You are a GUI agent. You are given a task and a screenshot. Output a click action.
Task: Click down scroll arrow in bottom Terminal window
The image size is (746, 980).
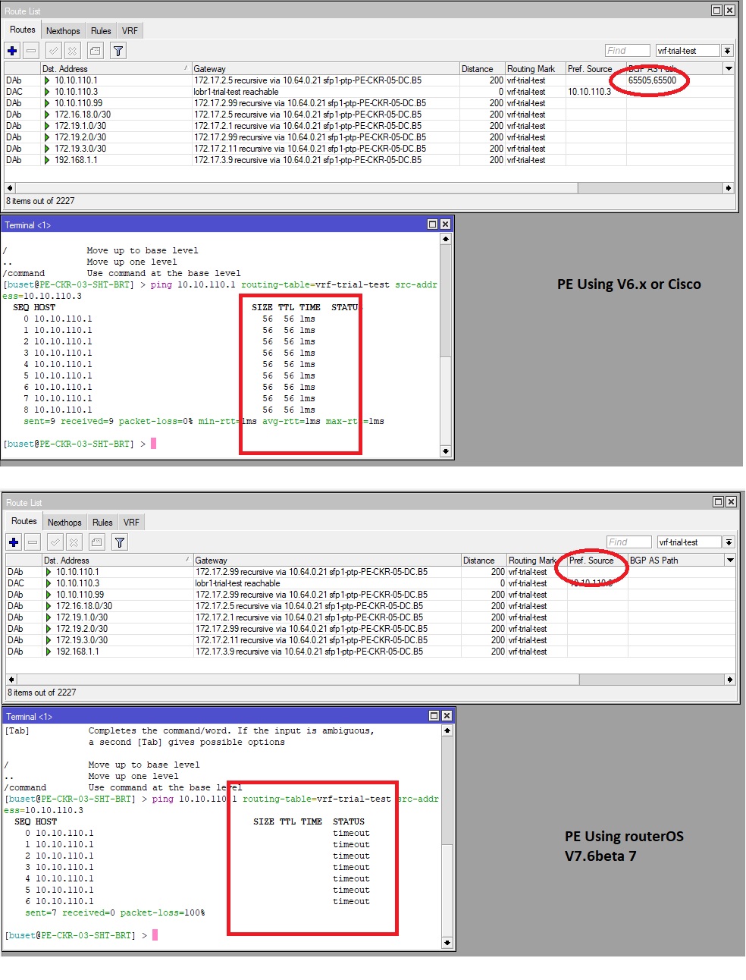click(447, 942)
